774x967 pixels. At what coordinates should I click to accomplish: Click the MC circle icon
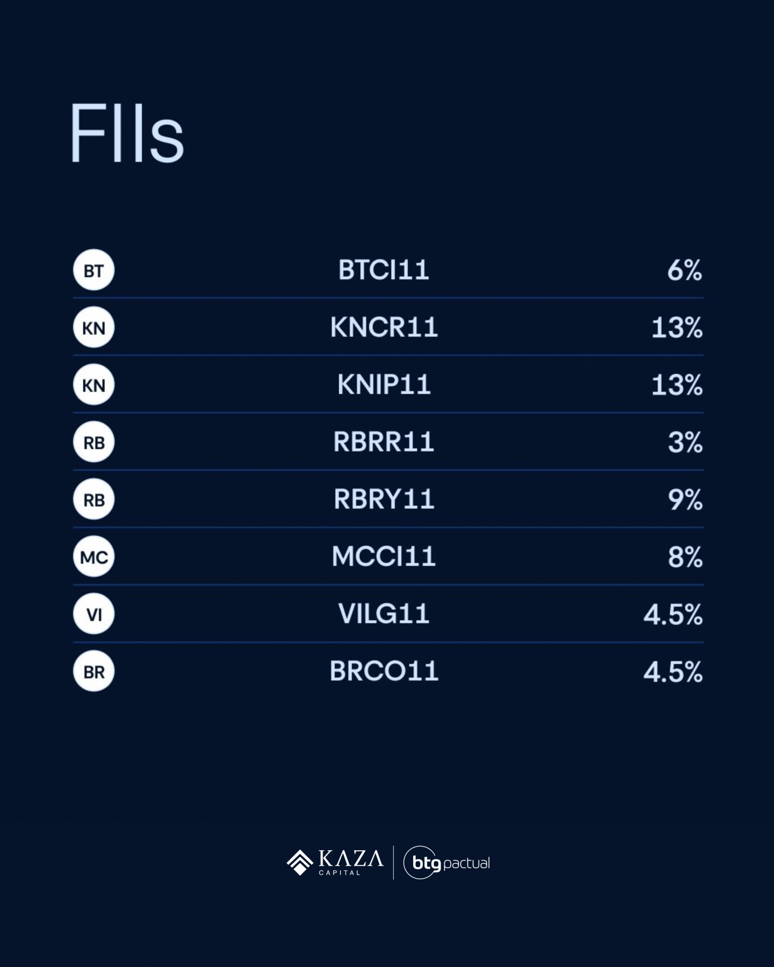(x=94, y=557)
